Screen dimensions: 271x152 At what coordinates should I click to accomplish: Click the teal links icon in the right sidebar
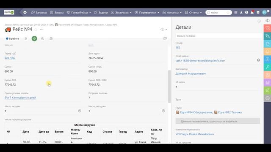tap(267, 36)
